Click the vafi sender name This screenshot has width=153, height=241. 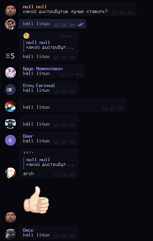tap(28, 153)
